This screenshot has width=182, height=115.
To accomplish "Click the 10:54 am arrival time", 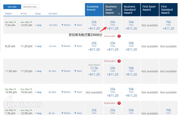I will click(x=26, y=92).
